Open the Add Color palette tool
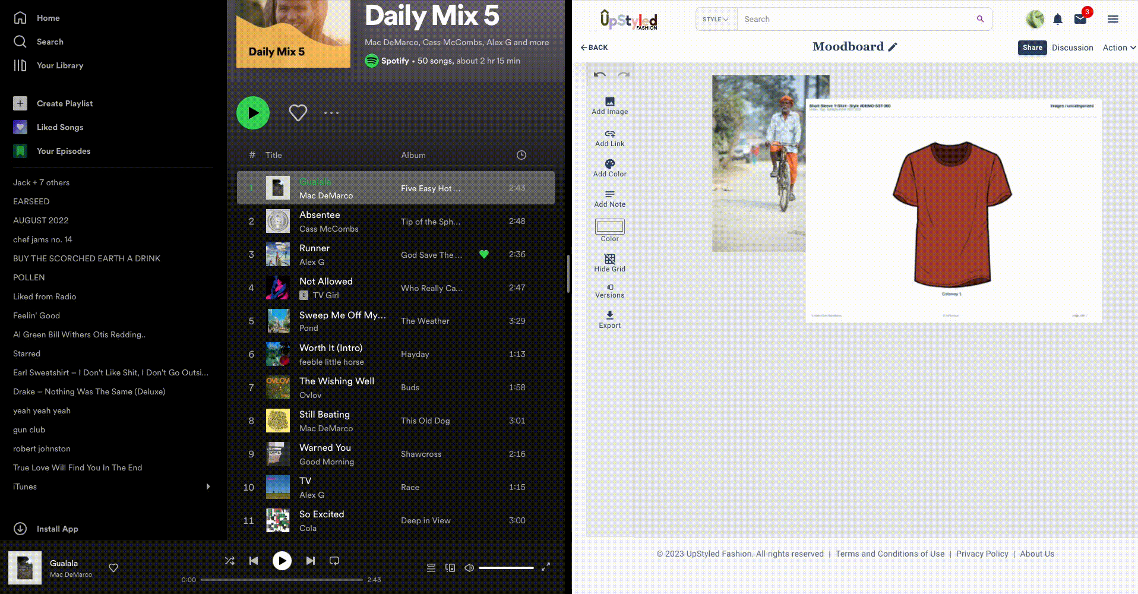1138x594 pixels. click(609, 164)
